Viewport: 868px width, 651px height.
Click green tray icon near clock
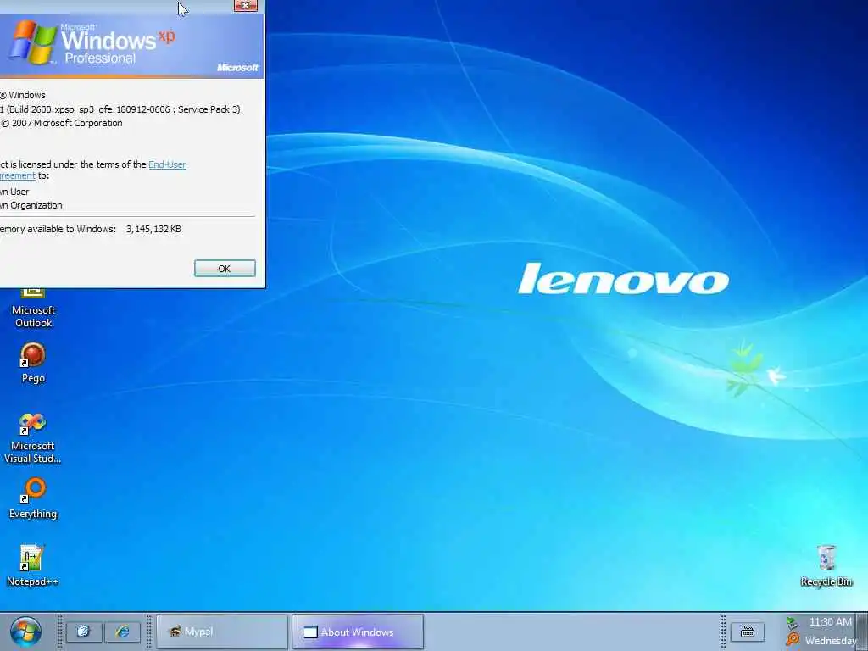click(x=793, y=623)
